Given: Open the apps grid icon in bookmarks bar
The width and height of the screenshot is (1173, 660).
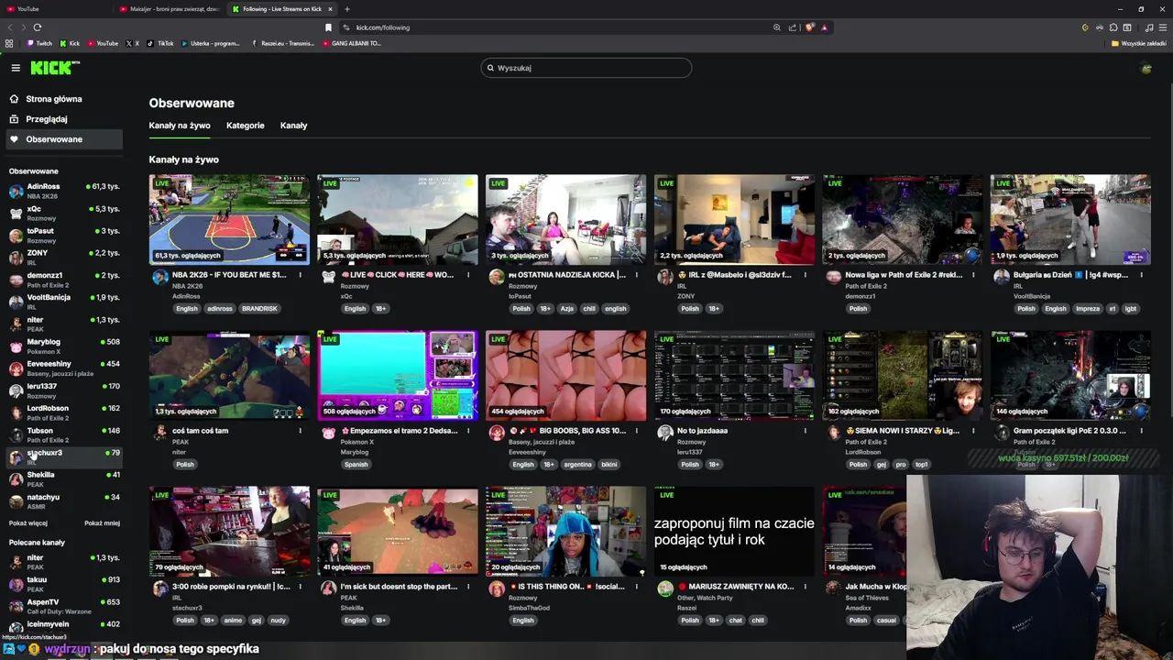Looking at the screenshot, I should [x=9, y=43].
